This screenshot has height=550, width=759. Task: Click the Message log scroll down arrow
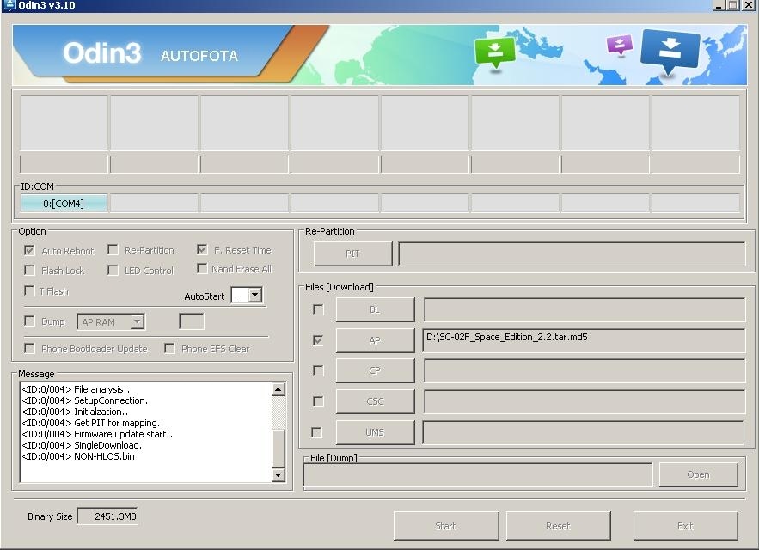click(x=279, y=475)
